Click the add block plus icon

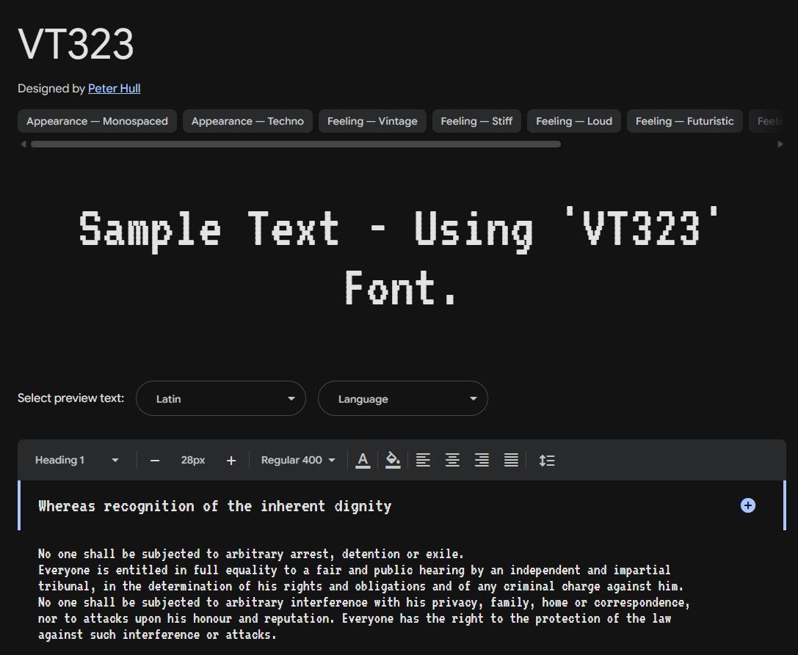(x=747, y=505)
